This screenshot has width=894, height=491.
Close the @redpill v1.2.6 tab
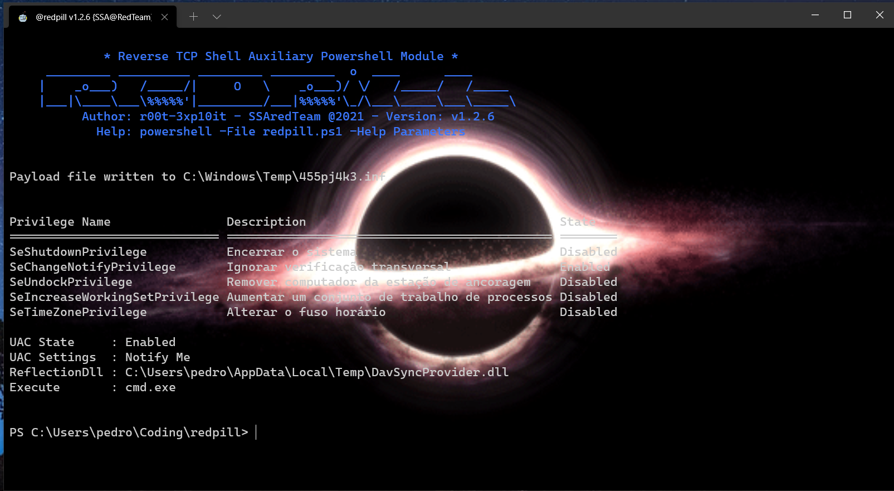(165, 17)
